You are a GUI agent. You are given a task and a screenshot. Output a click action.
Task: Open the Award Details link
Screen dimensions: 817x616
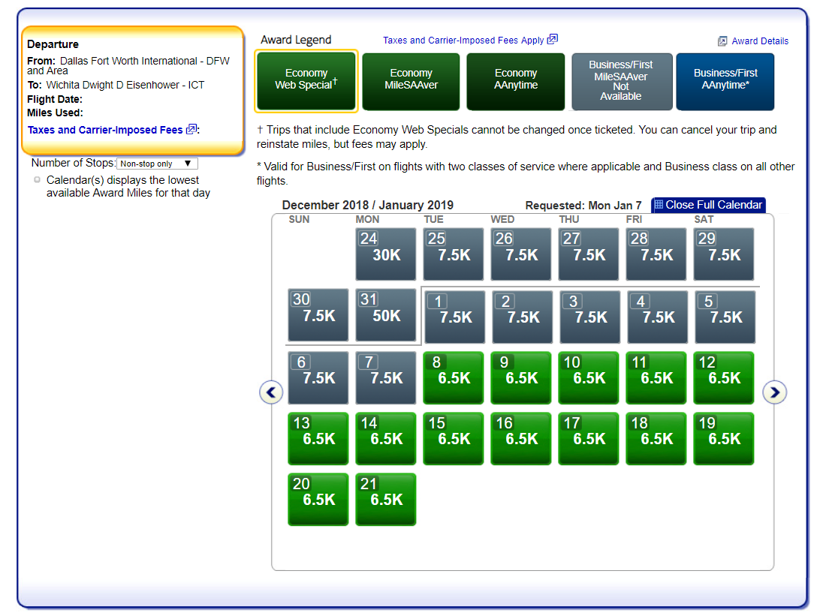(759, 41)
